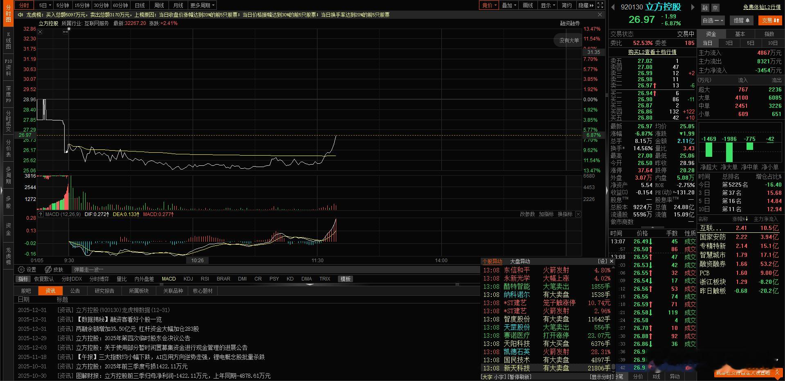Open the 公告 announcements tab
Image resolution: width=785 pixels, height=381 pixels.
click(x=75, y=291)
